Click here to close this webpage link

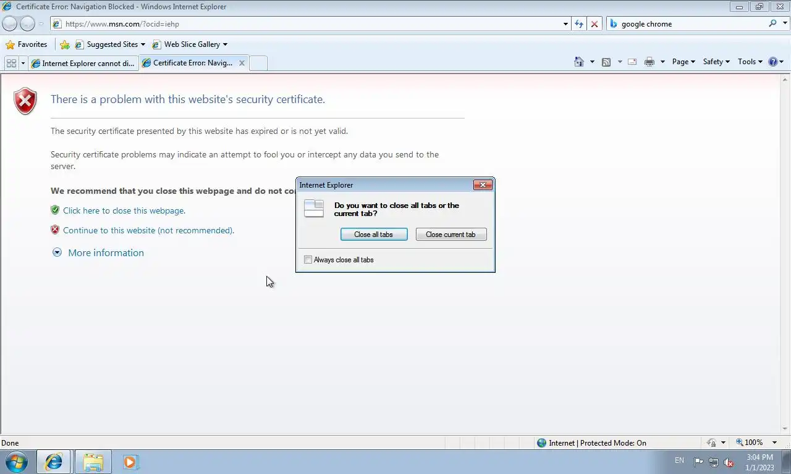point(124,210)
